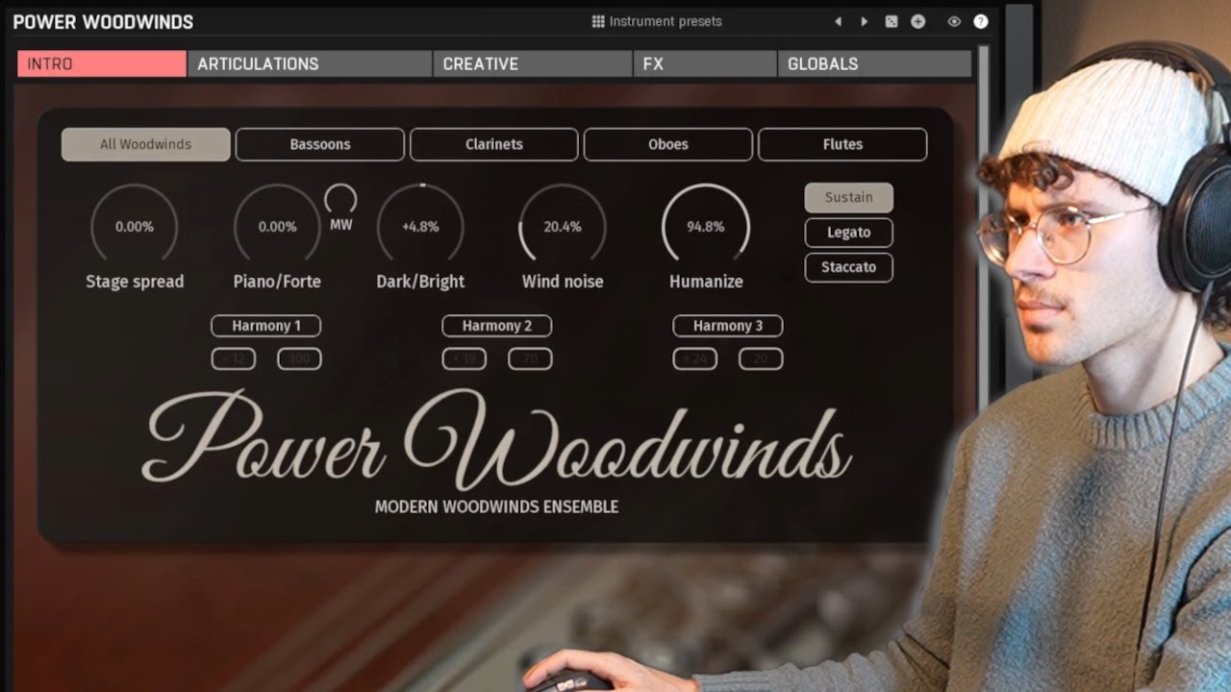Open the ARTICULATIONS tab
1231x692 pixels.
[310, 63]
